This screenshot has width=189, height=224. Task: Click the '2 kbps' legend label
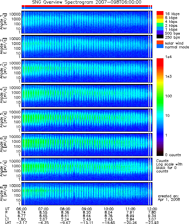(171, 26)
